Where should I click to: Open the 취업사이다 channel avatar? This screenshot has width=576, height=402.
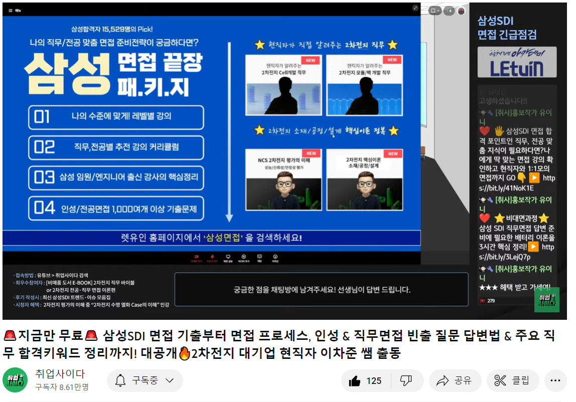click(x=15, y=380)
